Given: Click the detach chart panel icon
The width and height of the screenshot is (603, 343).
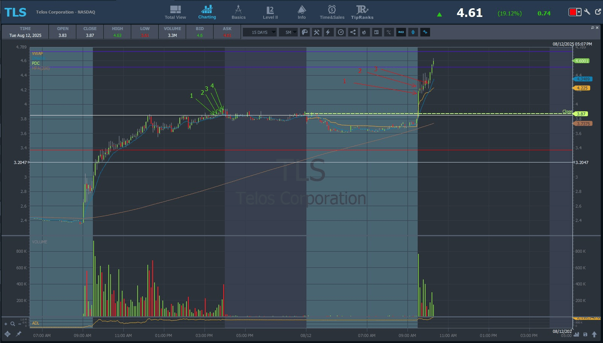Looking at the screenshot, I should click(593, 27).
